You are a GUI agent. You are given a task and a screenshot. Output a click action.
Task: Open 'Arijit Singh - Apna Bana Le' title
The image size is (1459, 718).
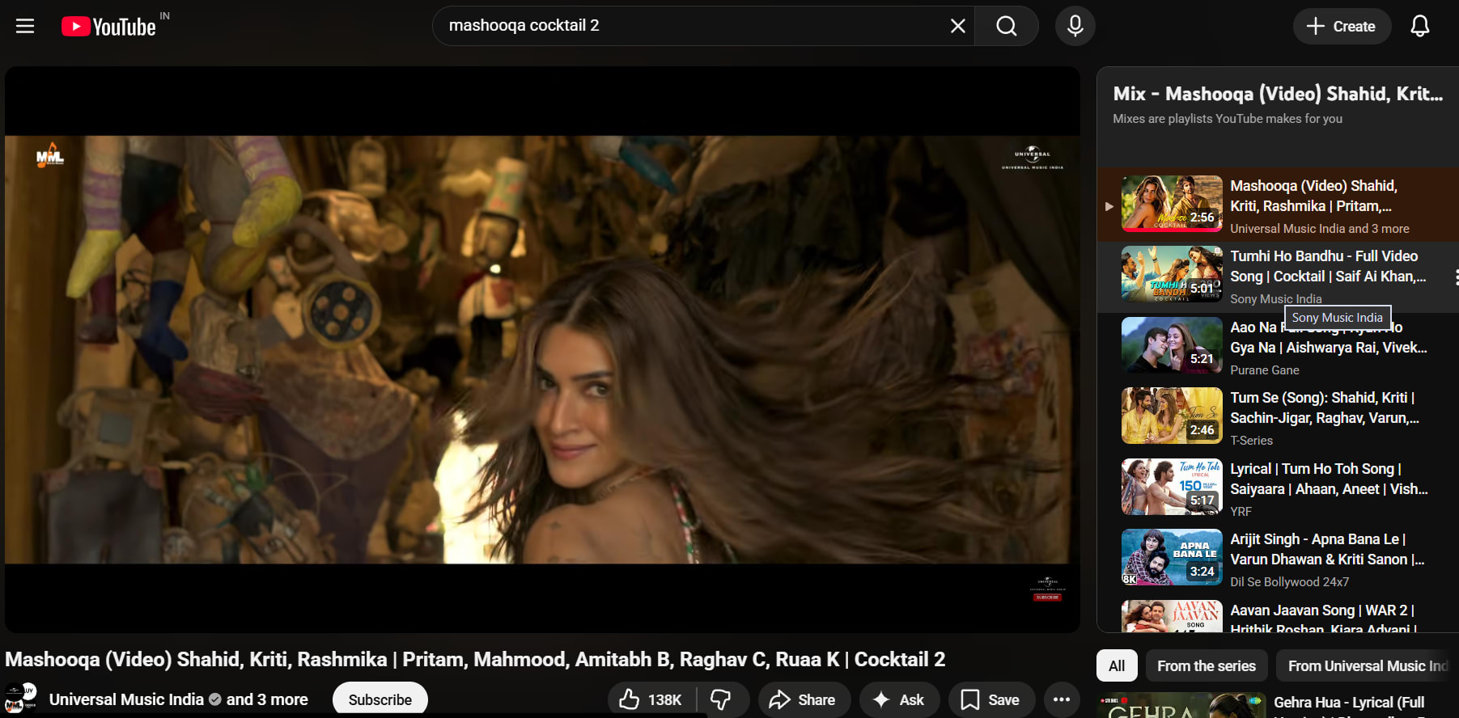coord(1327,549)
